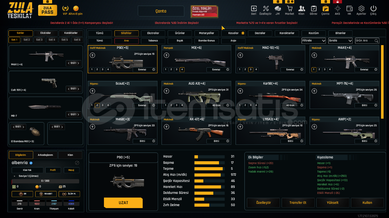
Task: Click the 0 / 300 experience progress bar
Action: [46, 181]
